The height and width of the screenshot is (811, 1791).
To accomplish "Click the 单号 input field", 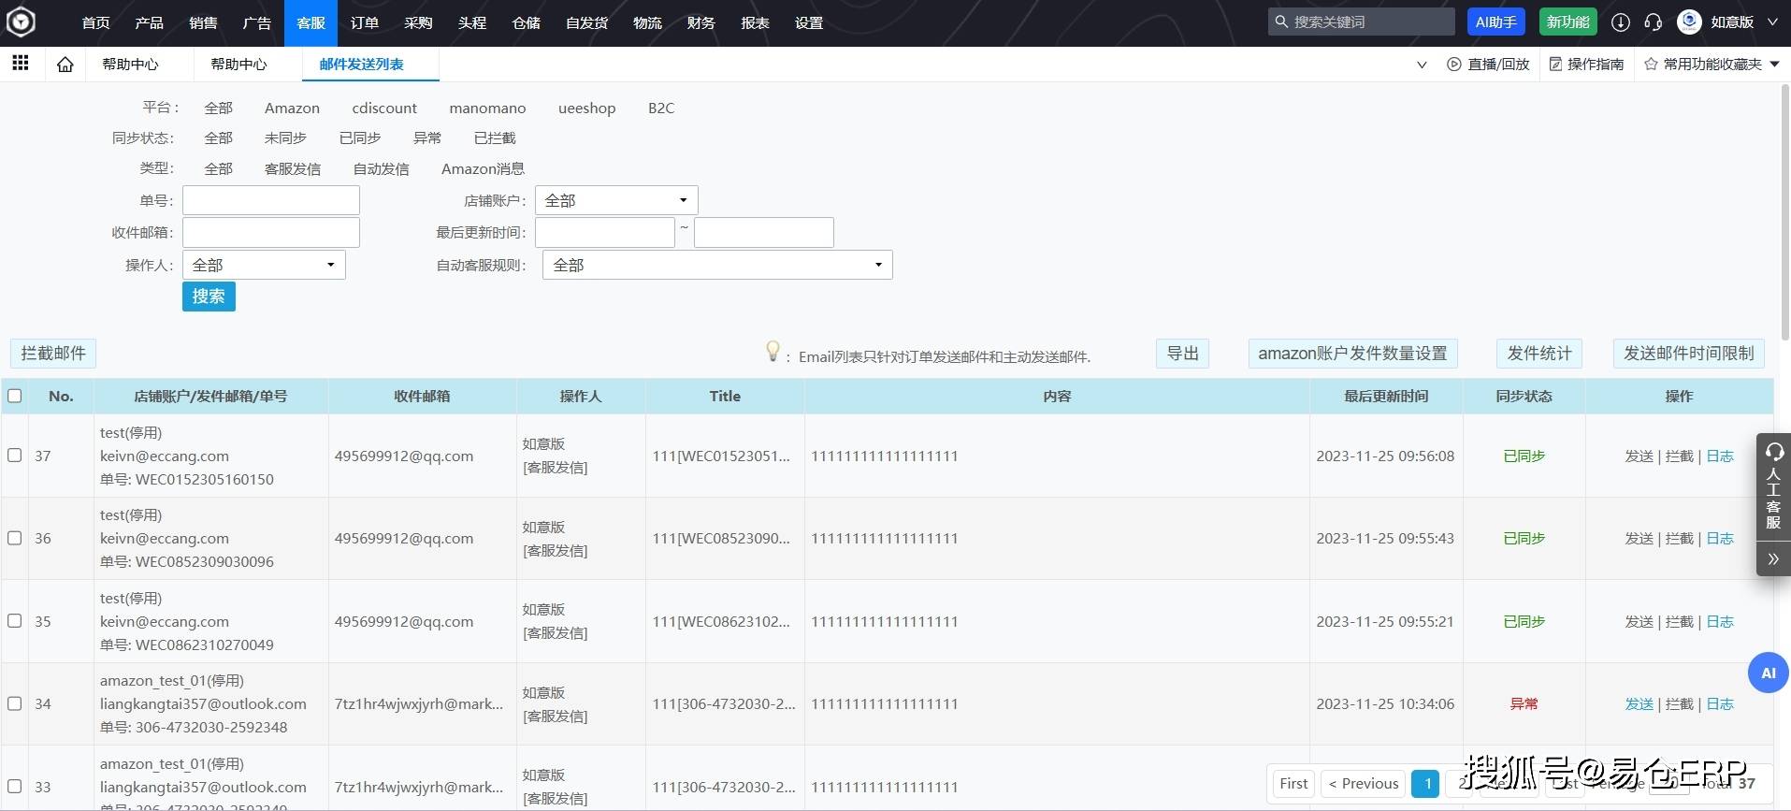I will (x=271, y=200).
